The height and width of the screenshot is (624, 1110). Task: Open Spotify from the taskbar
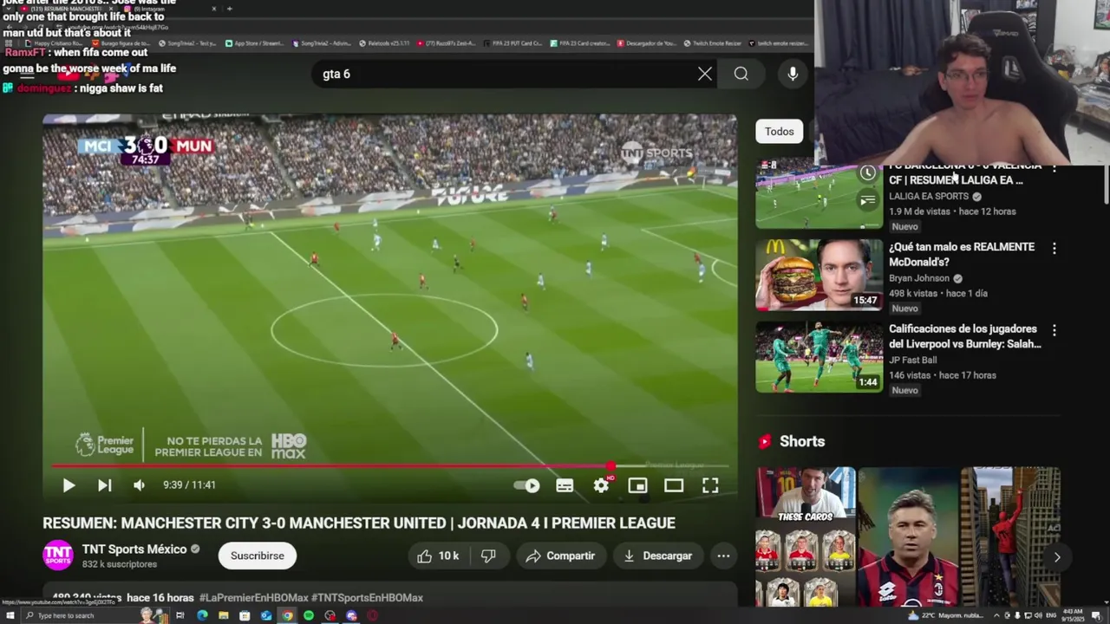coord(309,615)
